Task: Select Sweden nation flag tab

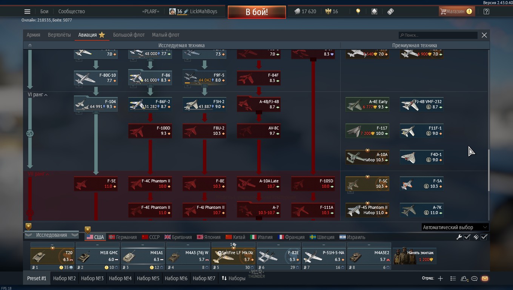Action: [322, 237]
